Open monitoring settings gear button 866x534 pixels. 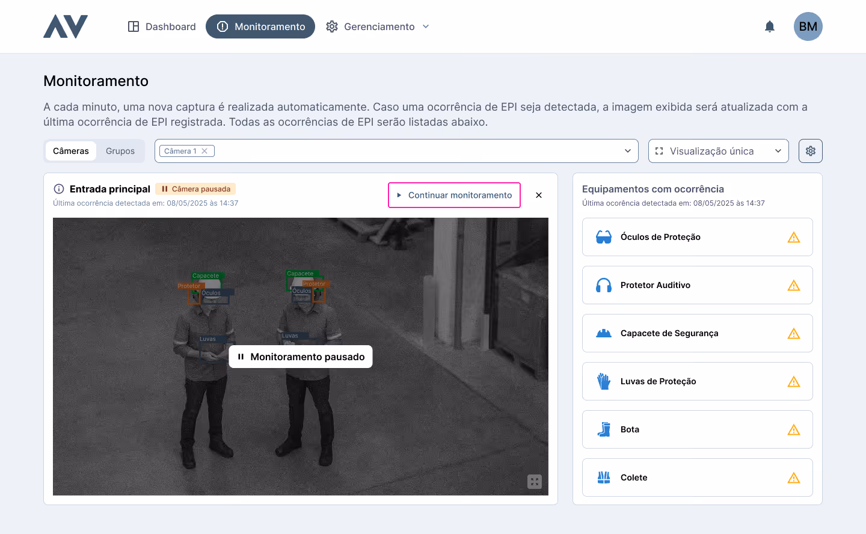tap(811, 151)
